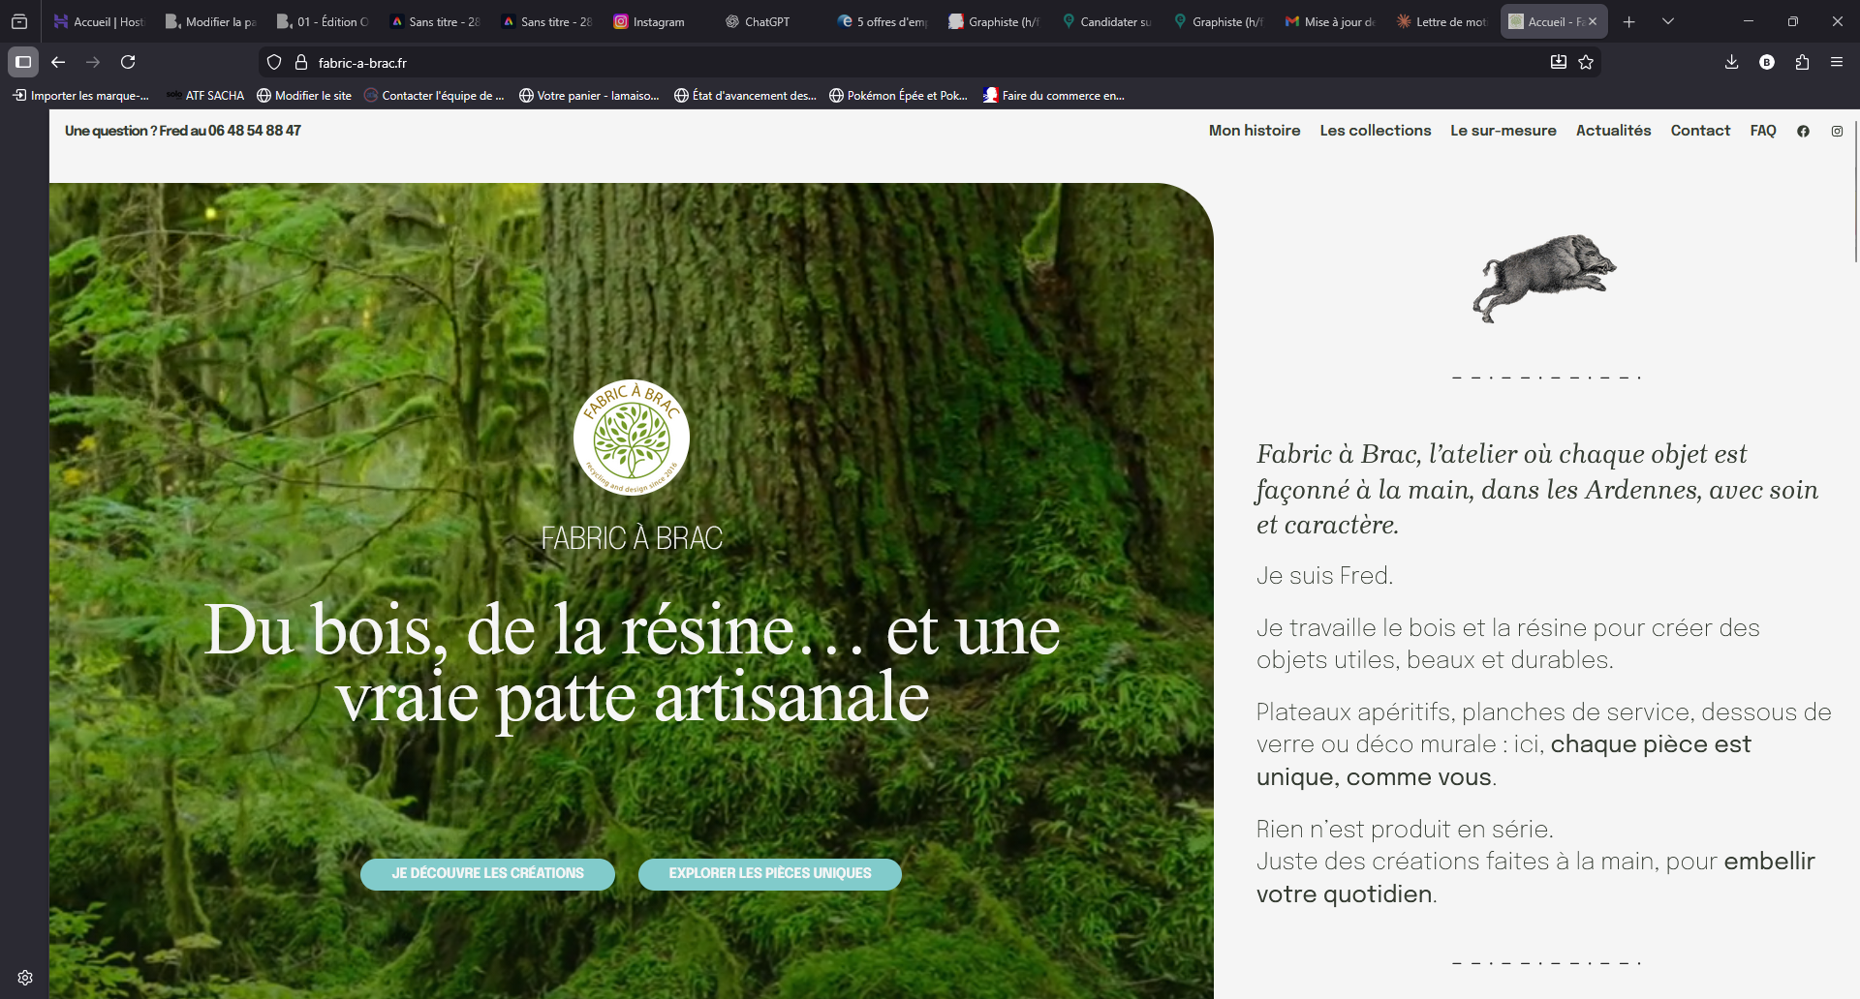Open the Contact page link
1860x999 pixels.
pos(1699,131)
